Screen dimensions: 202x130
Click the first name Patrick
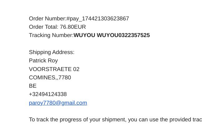pyautogui.click(x=38, y=61)
